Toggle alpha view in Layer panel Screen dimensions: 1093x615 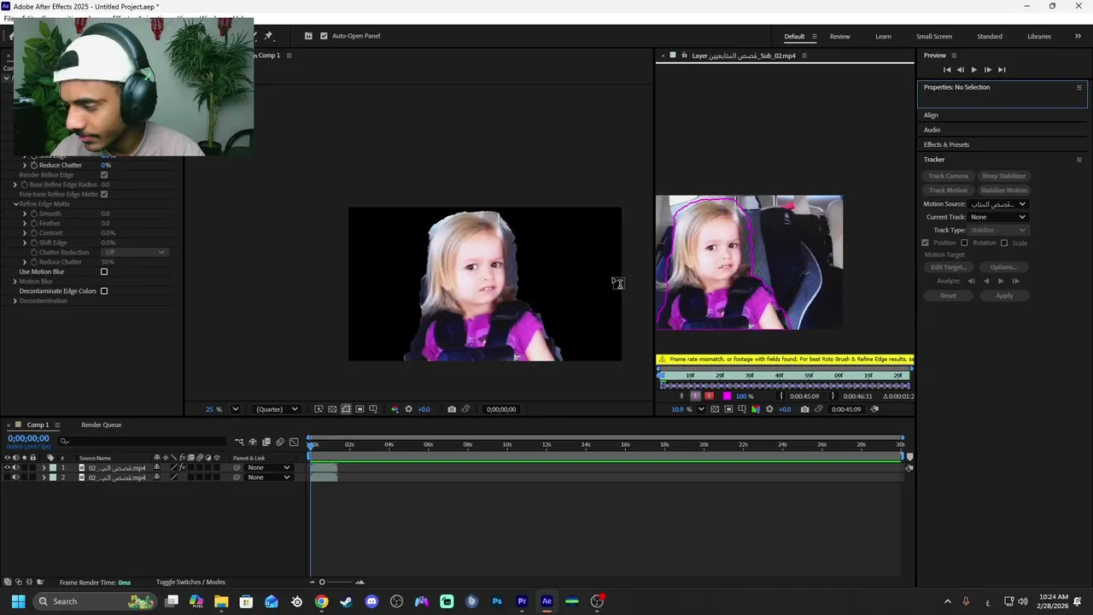coord(681,396)
